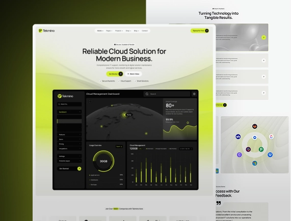Open the Contact page from the navbar

click(x=145, y=31)
